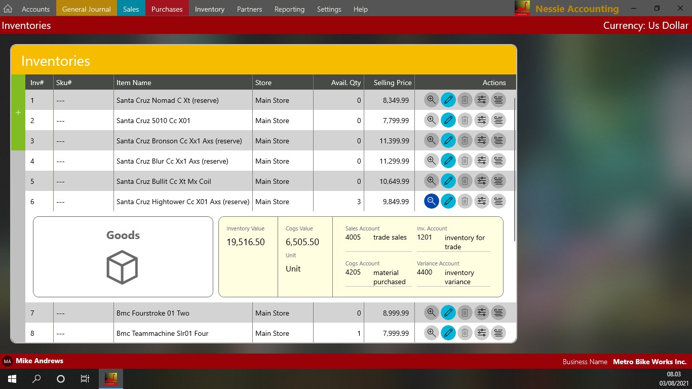Open Task View on the taskbar
The width and height of the screenshot is (692, 389).
coord(85,379)
